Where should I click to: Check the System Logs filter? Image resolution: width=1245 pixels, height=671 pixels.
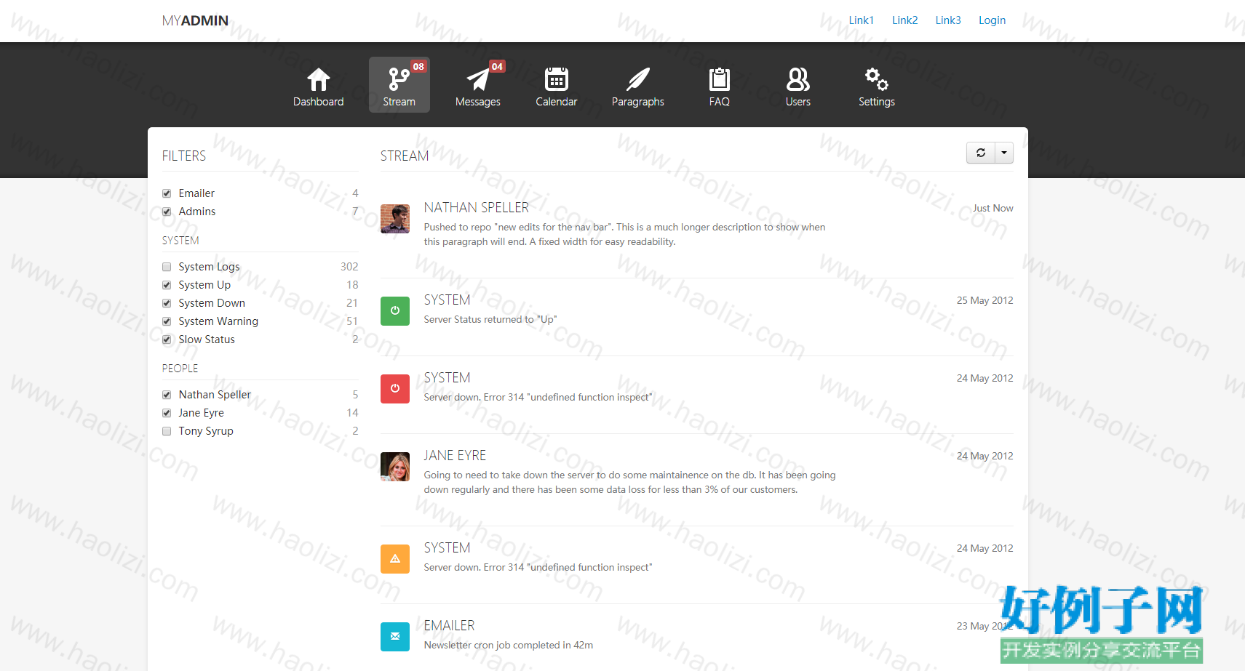(167, 267)
